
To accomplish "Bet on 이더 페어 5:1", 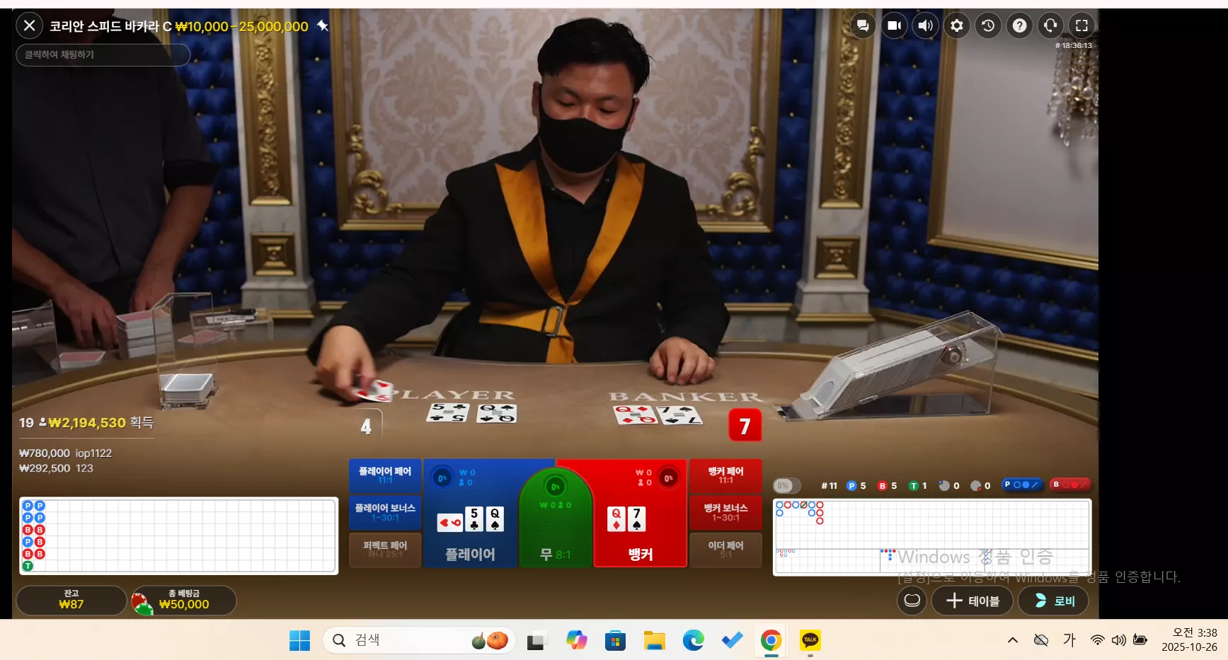I will pyautogui.click(x=725, y=550).
